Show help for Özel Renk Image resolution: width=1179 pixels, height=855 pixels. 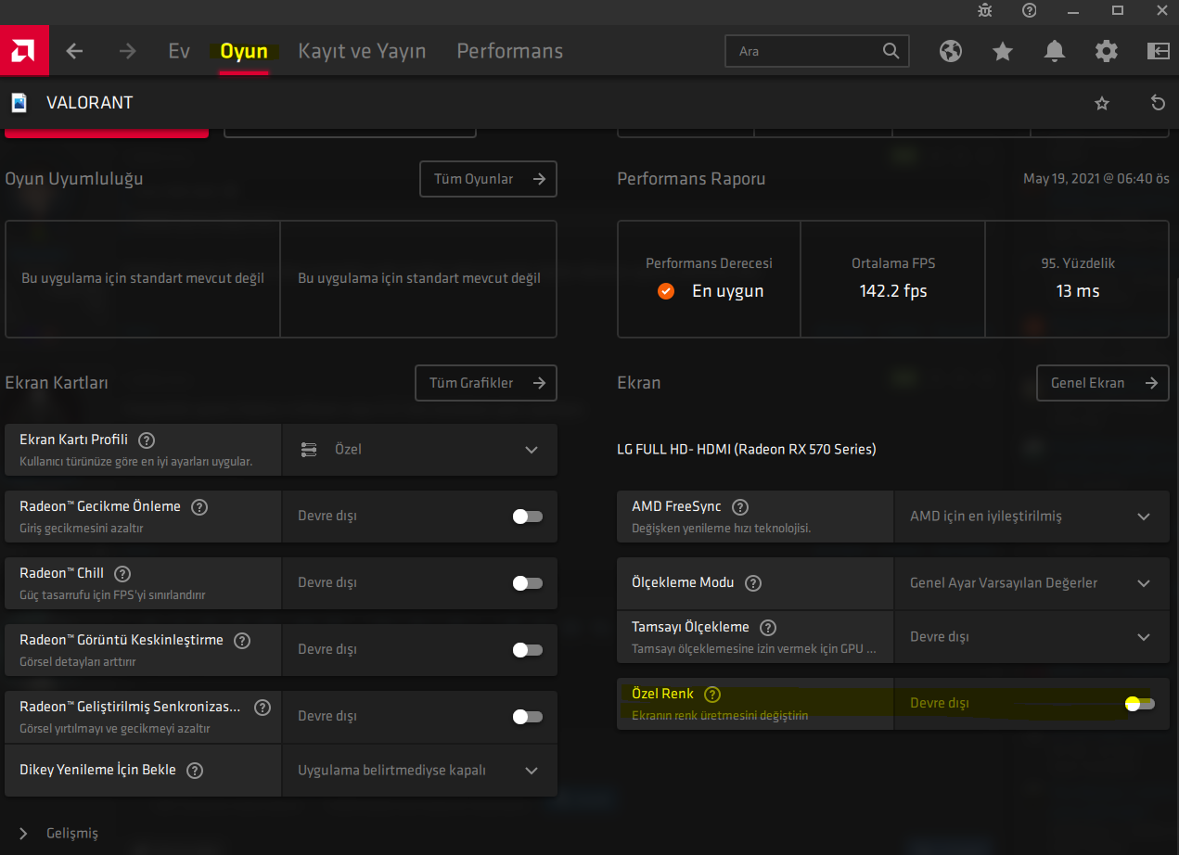712,695
